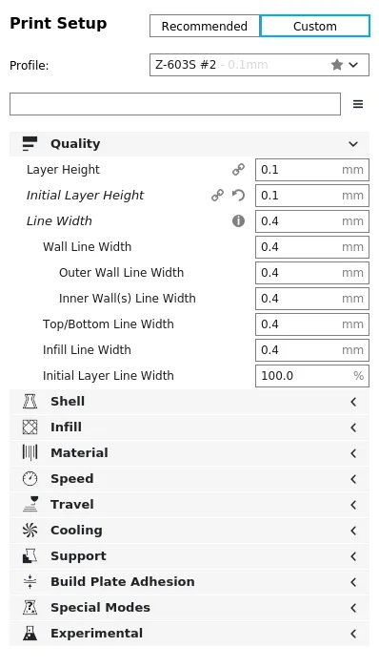379x668 pixels.
Task: Expand the Shell category chevron
Action: tap(353, 402)
